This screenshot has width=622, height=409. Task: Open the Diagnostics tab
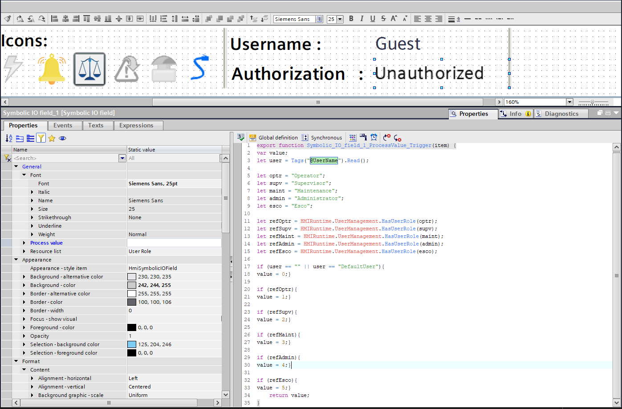pyautogui.click(x=561, y=114)
